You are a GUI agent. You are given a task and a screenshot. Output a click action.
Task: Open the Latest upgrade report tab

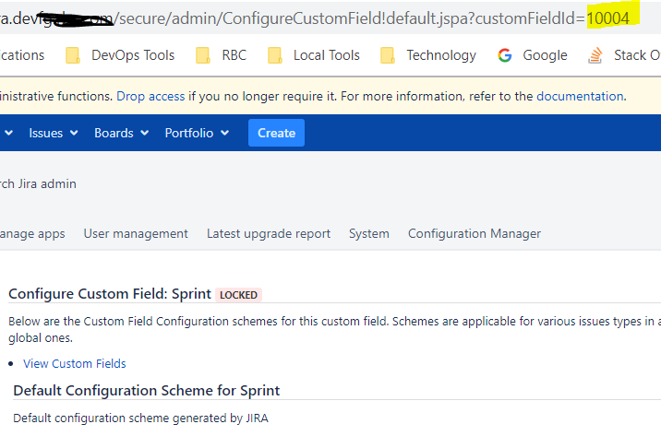(x=269, y=233)
